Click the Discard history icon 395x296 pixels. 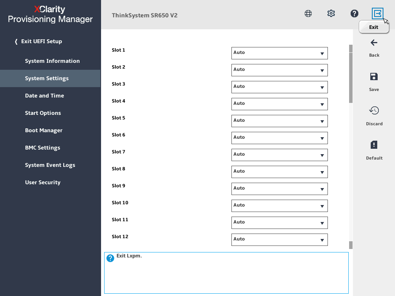(374, 110)
